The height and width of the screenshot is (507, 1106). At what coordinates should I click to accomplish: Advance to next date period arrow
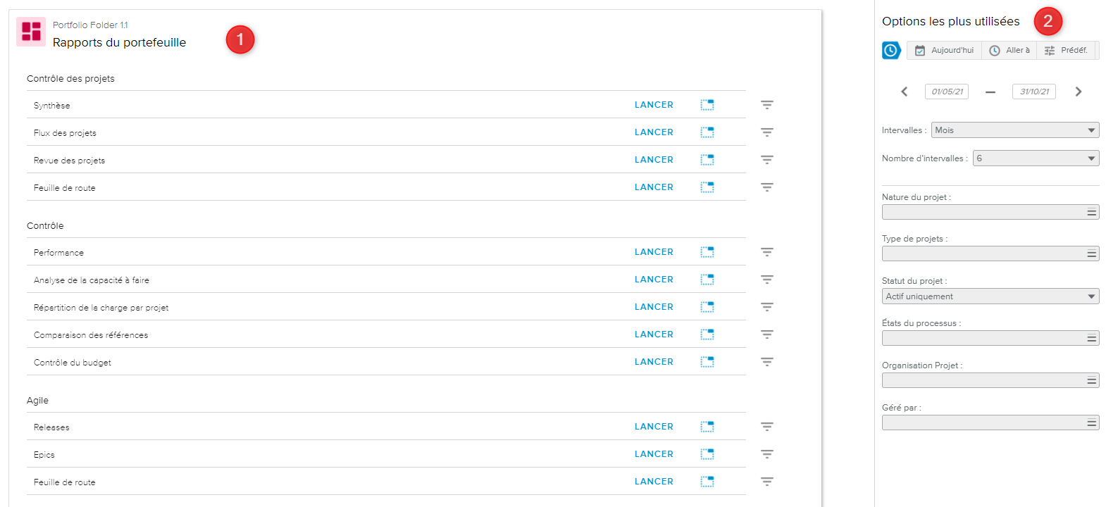click(x=1078, y=92)
